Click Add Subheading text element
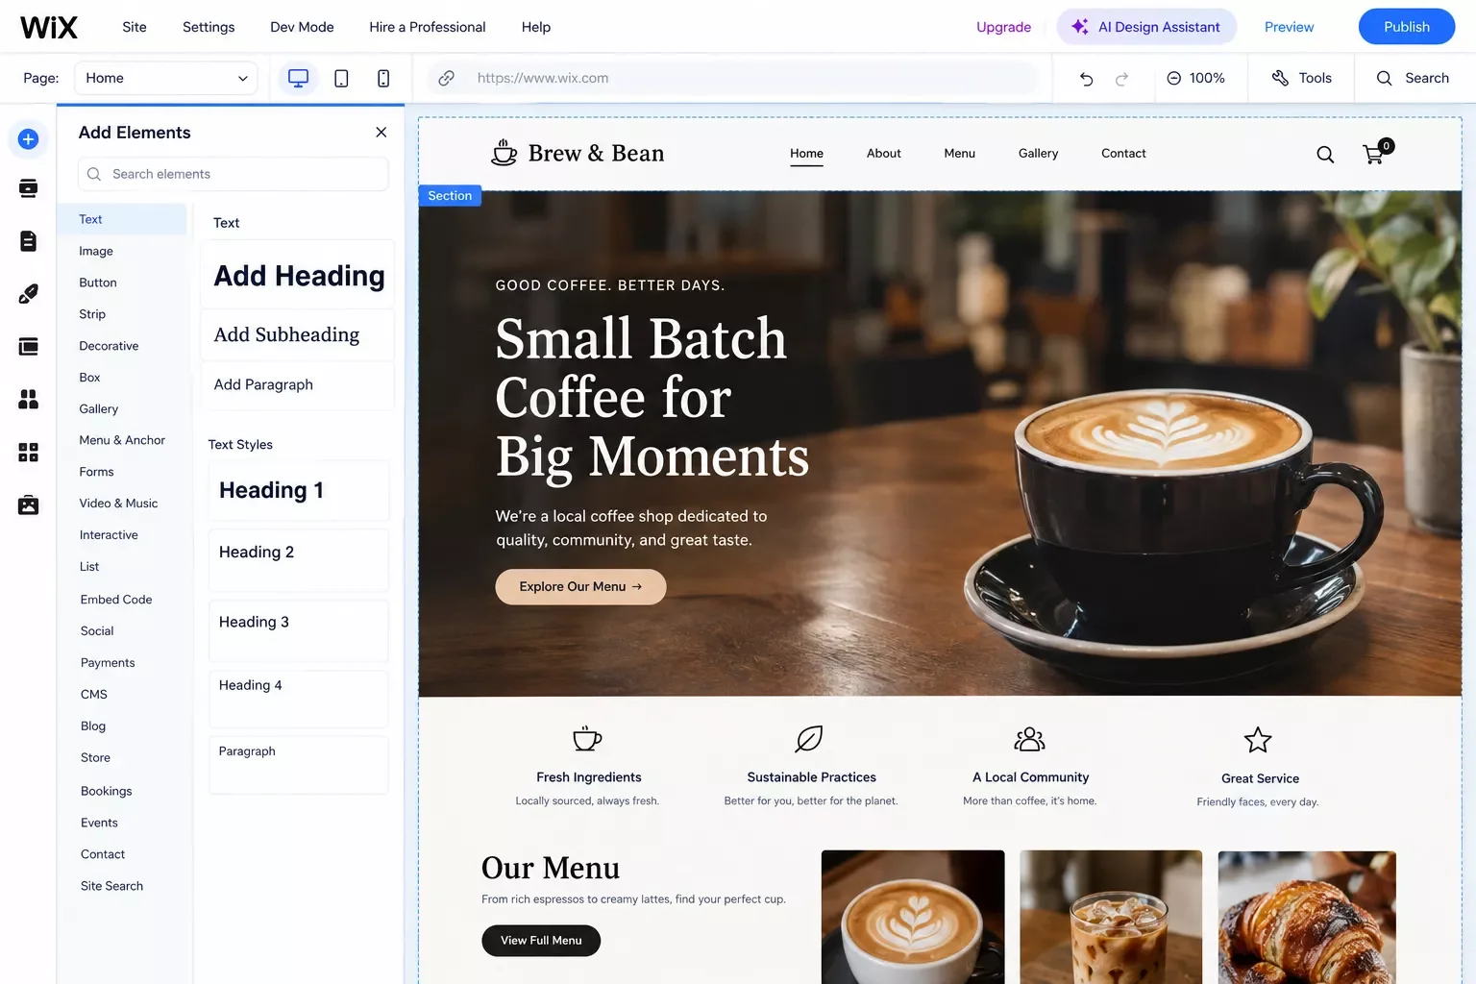Image resolution: width=1476 pixels, height=984 pixels. tap(298, 334)
